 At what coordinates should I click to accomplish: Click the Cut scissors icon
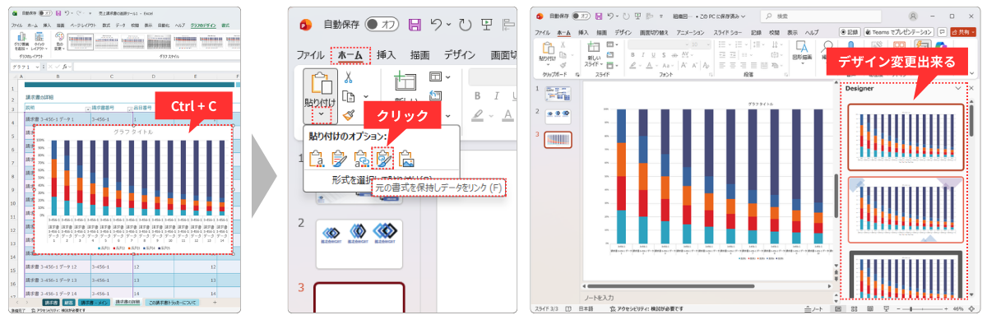[349, 77]
